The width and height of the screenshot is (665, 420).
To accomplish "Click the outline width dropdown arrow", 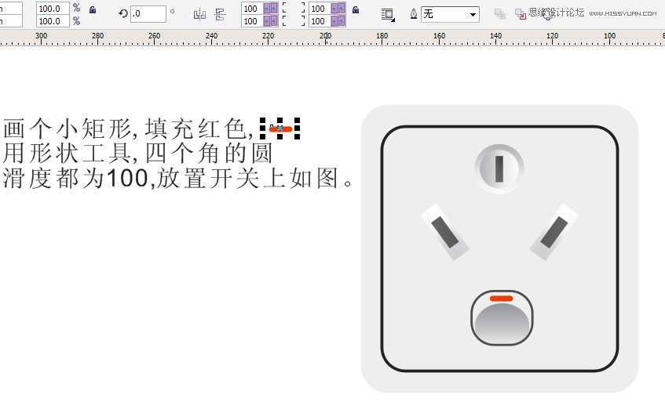I will [x=473, y=15].
